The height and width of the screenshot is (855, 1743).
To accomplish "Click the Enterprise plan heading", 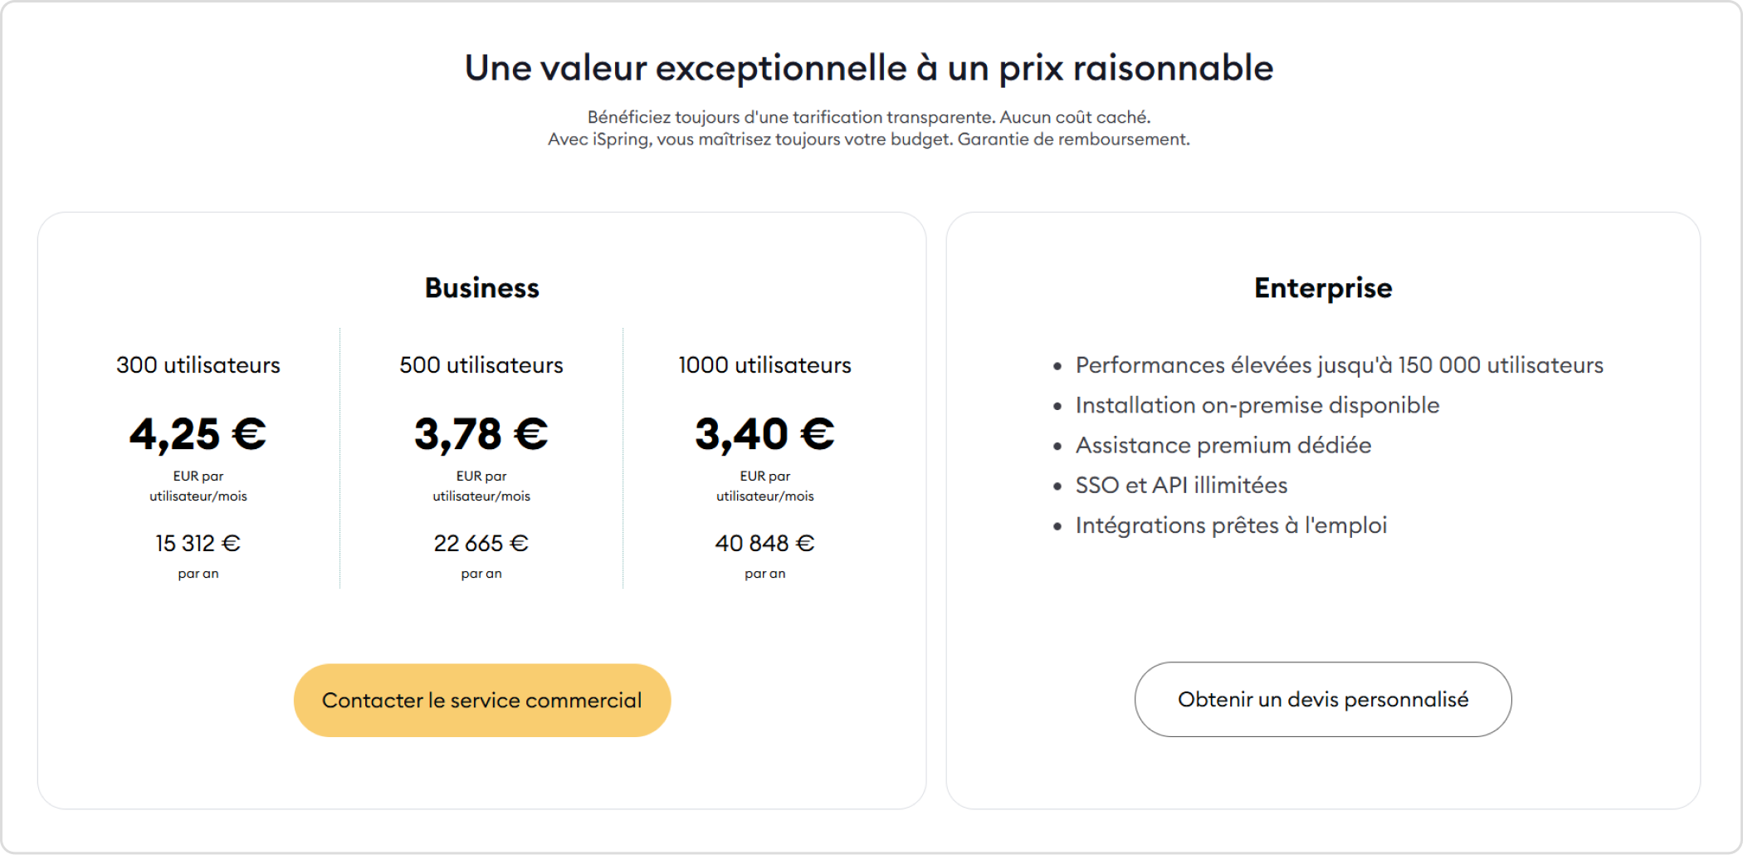I will click(1322, 288).
